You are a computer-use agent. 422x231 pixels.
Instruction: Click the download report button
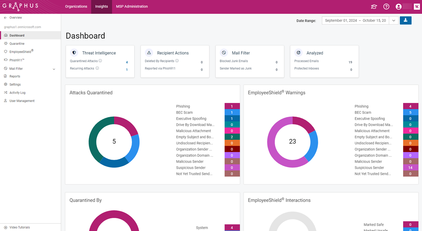(406, 21)
